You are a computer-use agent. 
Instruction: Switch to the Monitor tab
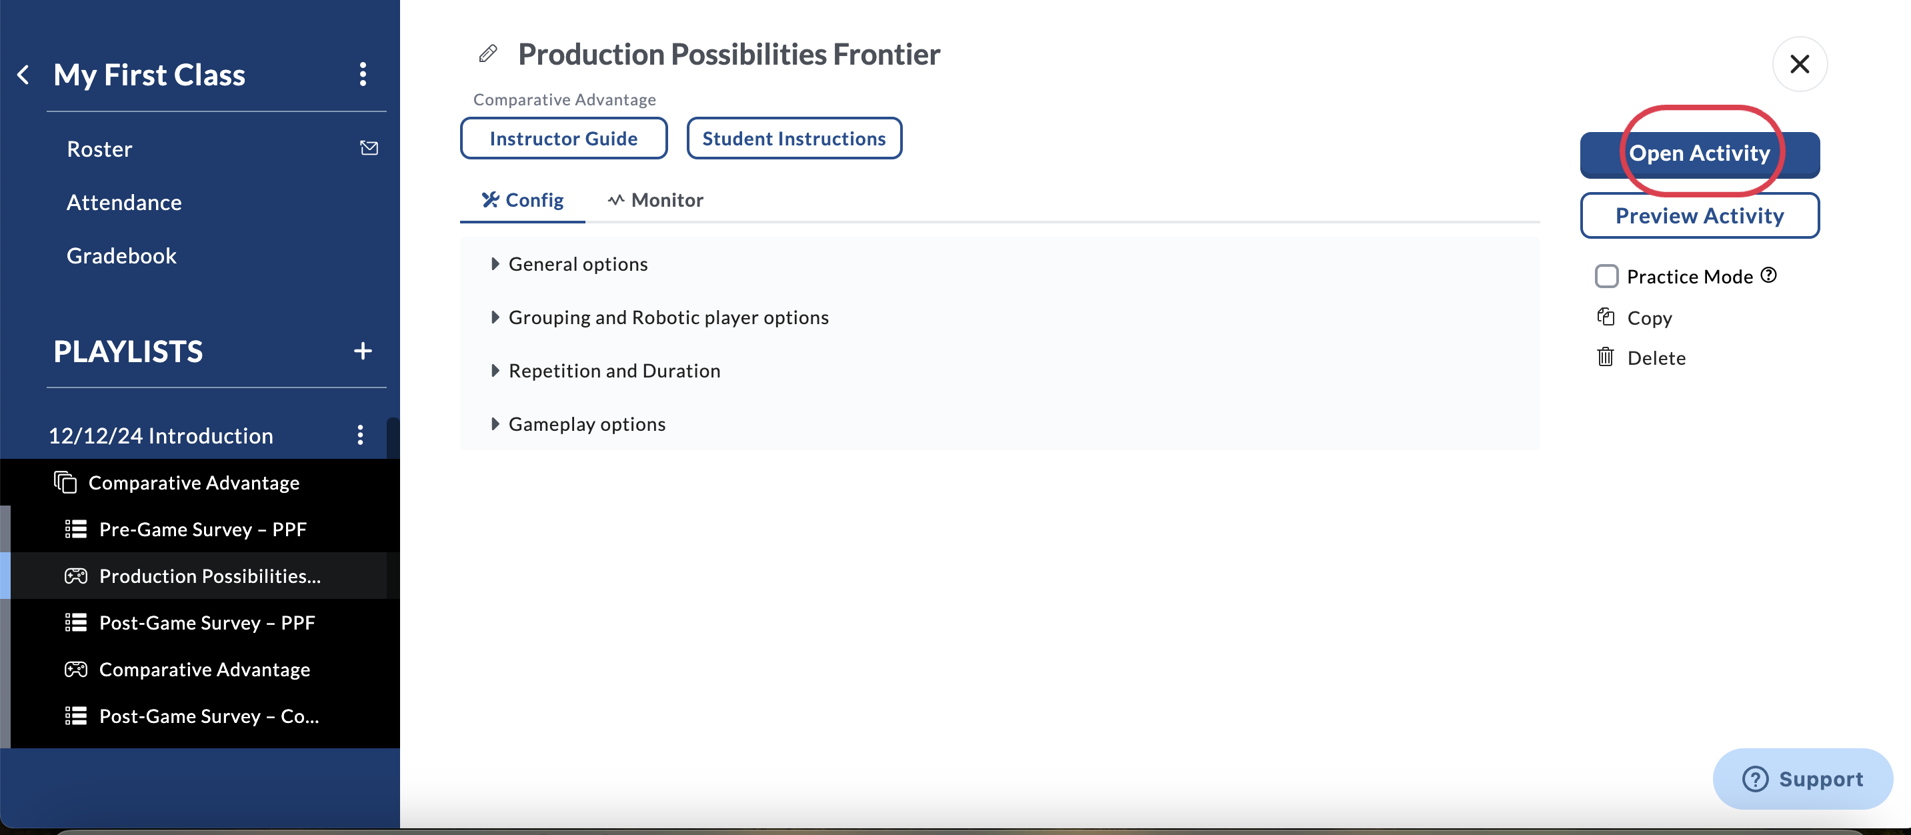(x=655, y=199)
